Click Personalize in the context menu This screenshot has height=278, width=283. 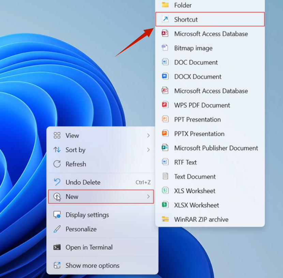point(102,229)
